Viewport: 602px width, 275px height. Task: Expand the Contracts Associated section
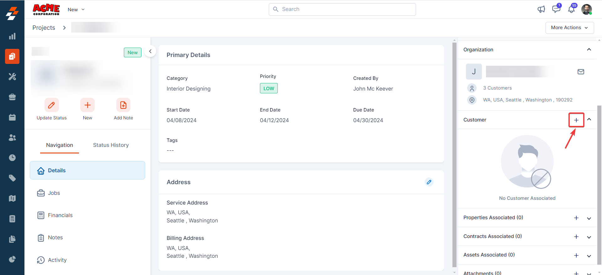pyautogui.click(x=589, y=237)
